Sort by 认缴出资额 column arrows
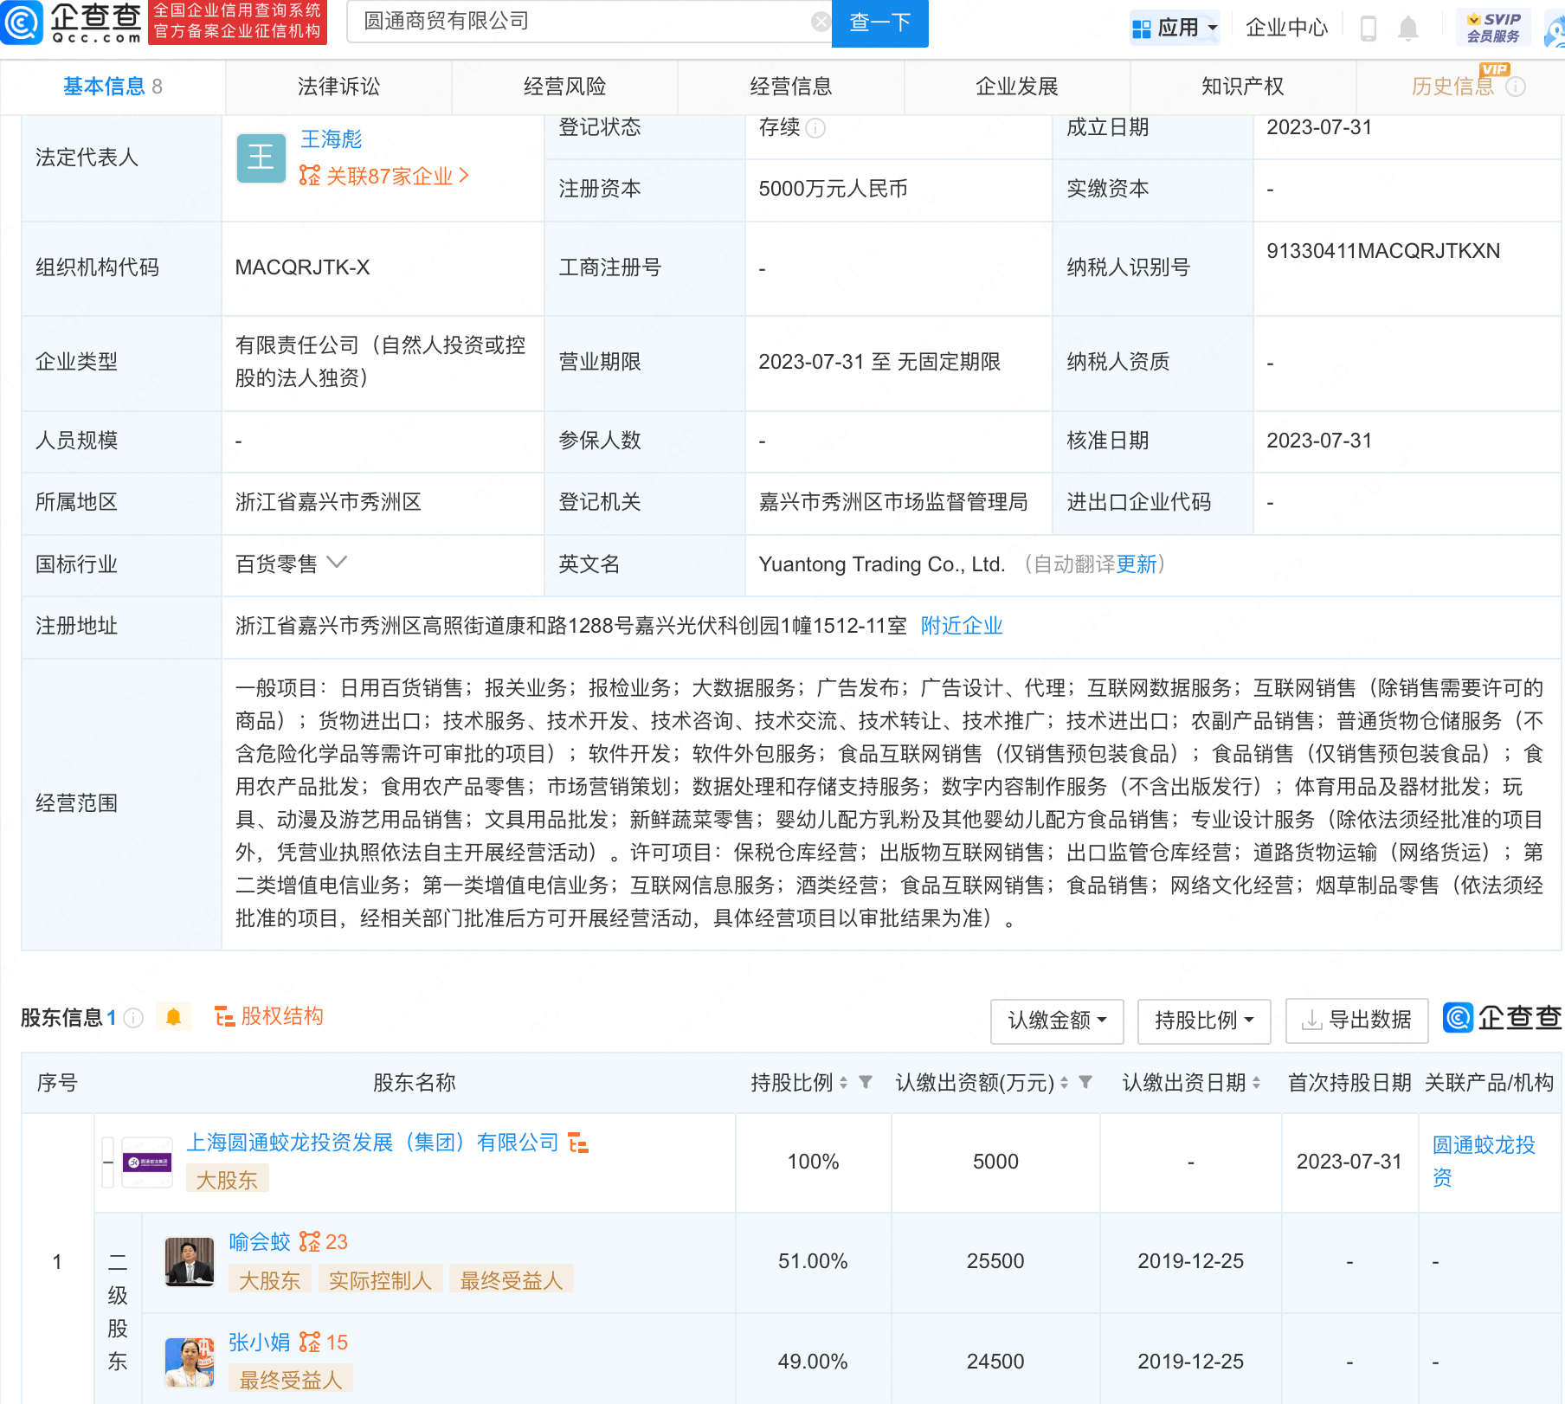The width and height of the screenshot is (1565, 1404). (x=1064, y=1083)
